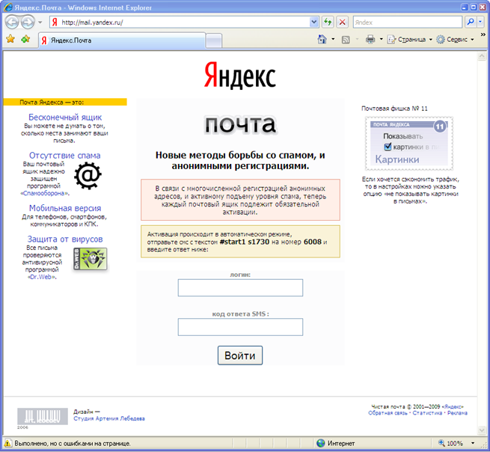Open Favorites Center star icon

pyautogui.click(x=10, y=39)
